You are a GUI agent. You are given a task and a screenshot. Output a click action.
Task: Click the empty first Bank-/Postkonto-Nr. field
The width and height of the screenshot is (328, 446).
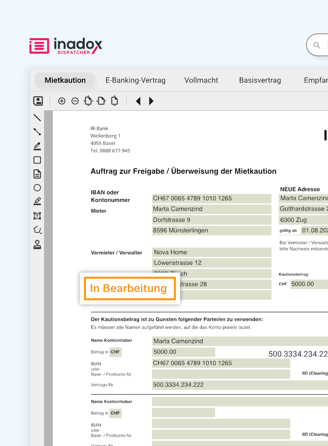(221, 374)
